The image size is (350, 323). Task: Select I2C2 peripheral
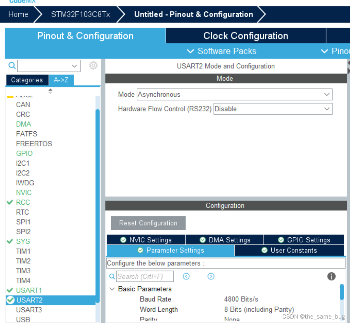(x=23, y=173)
